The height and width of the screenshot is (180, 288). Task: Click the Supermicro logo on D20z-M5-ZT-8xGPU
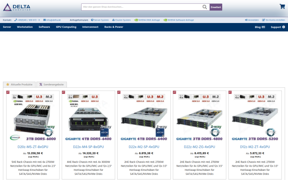coord(15,138)
